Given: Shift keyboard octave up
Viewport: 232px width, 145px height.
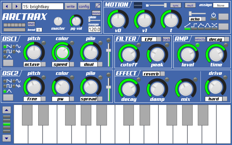Looking at the screenshot, I should pos(7,110).
